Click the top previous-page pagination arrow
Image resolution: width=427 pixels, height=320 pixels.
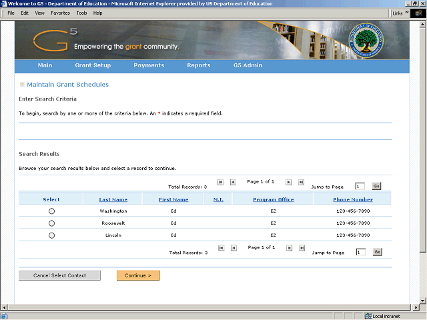pos(233,182)
